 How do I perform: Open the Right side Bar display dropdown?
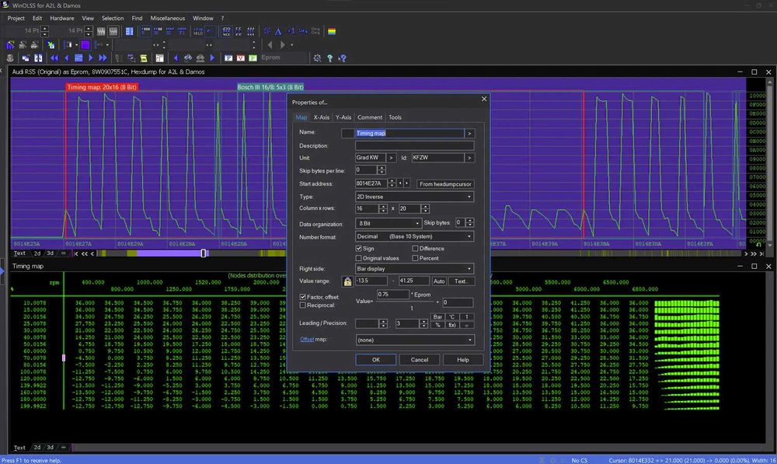tap(414, 269)
